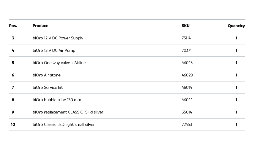Image resolution: width=255 pixels, height=155 pixels.
Task: Open 'biOrb Classic LED light small silver'
Action: pos(64,125)
